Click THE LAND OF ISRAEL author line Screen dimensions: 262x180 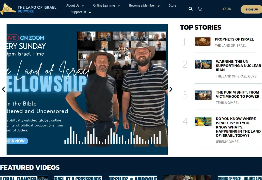click(231, 46)
